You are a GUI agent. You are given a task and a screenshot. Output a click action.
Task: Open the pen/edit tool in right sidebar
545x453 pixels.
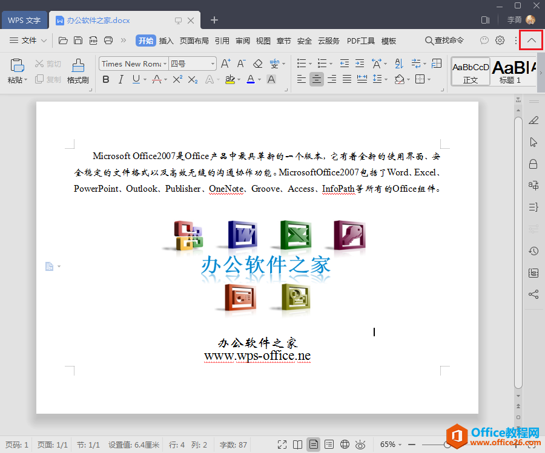coord(533,120)
